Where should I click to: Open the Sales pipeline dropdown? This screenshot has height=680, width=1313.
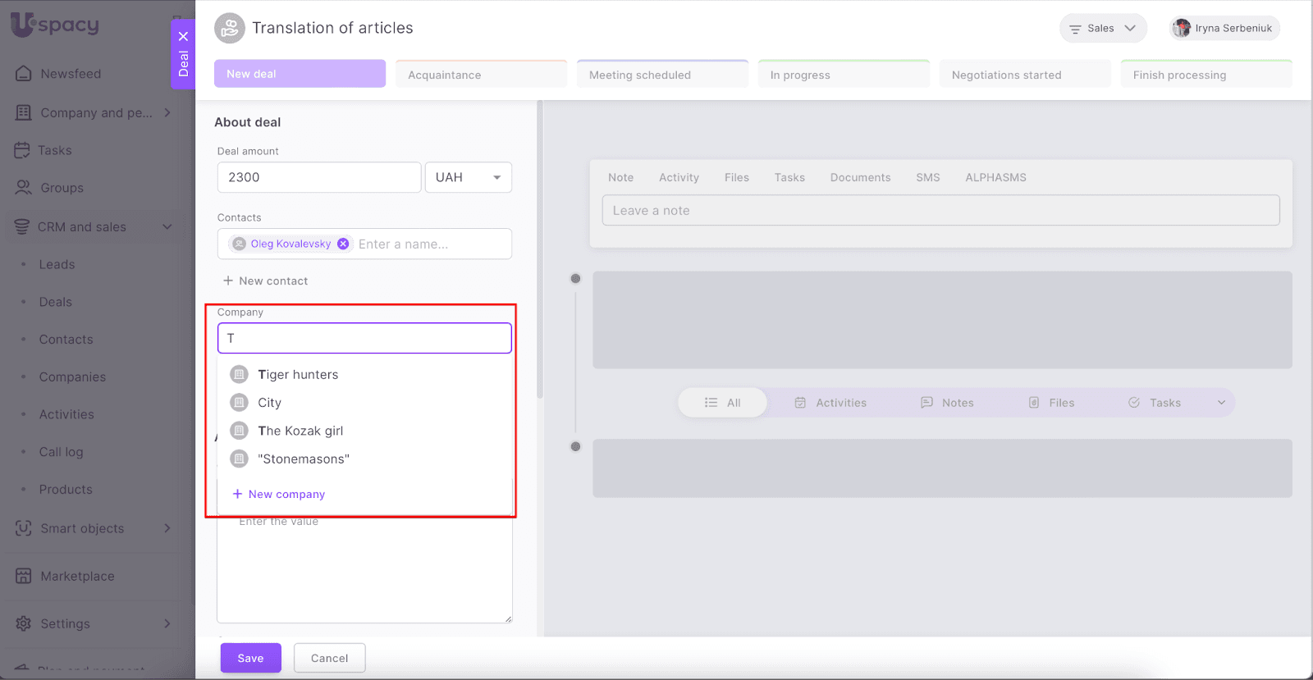click(x=1103, y=28)
